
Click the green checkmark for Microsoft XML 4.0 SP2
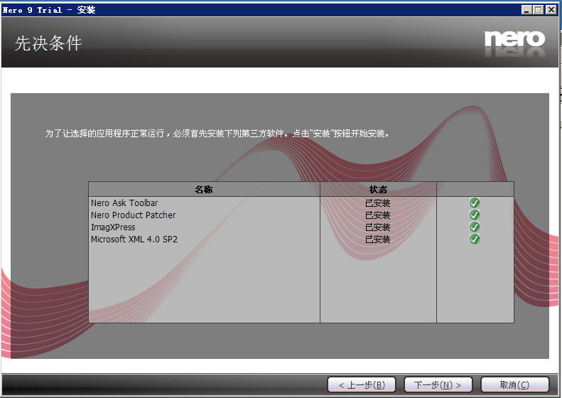tap(474, 239)
